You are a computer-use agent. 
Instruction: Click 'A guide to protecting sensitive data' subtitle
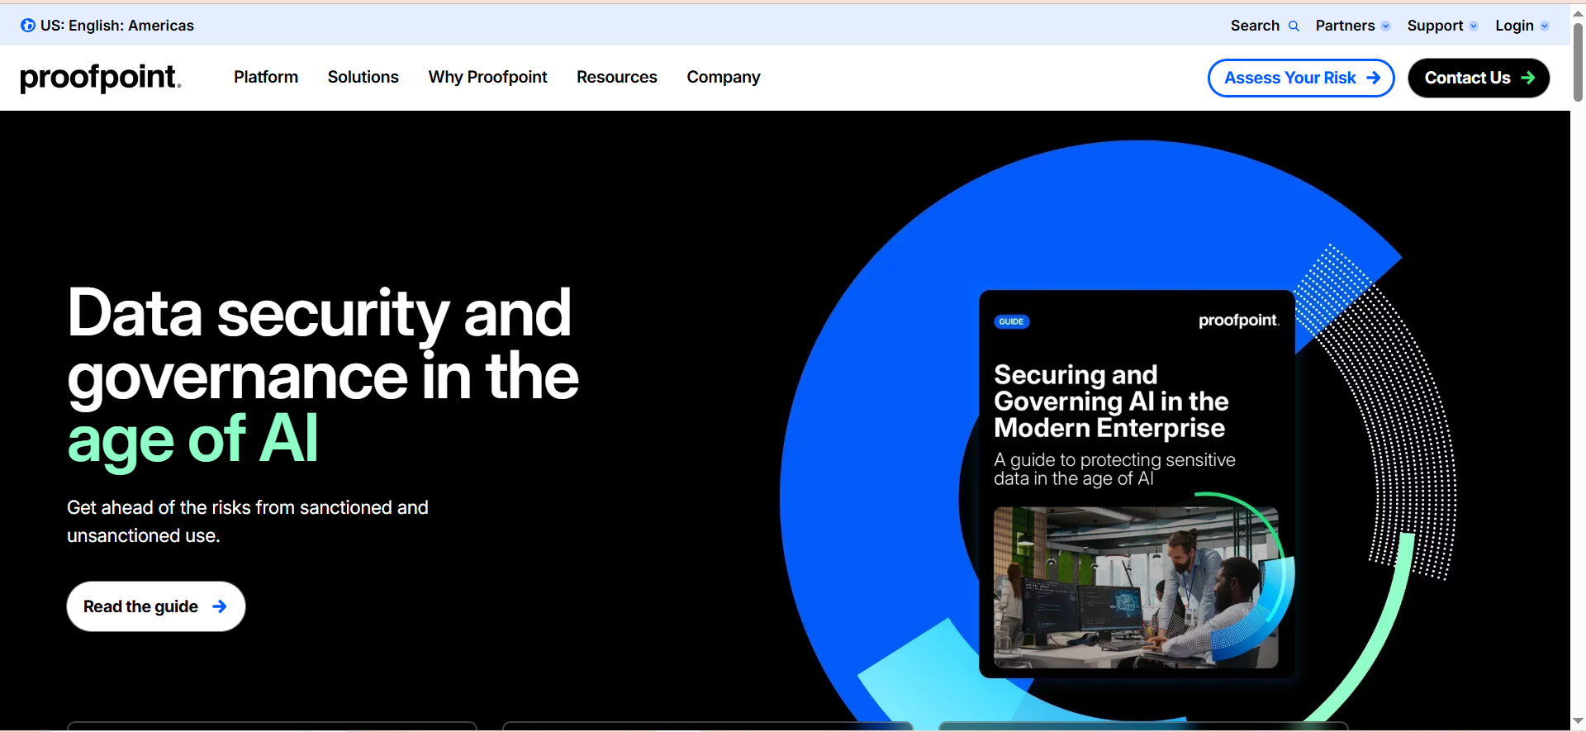tap(1114, 469)
